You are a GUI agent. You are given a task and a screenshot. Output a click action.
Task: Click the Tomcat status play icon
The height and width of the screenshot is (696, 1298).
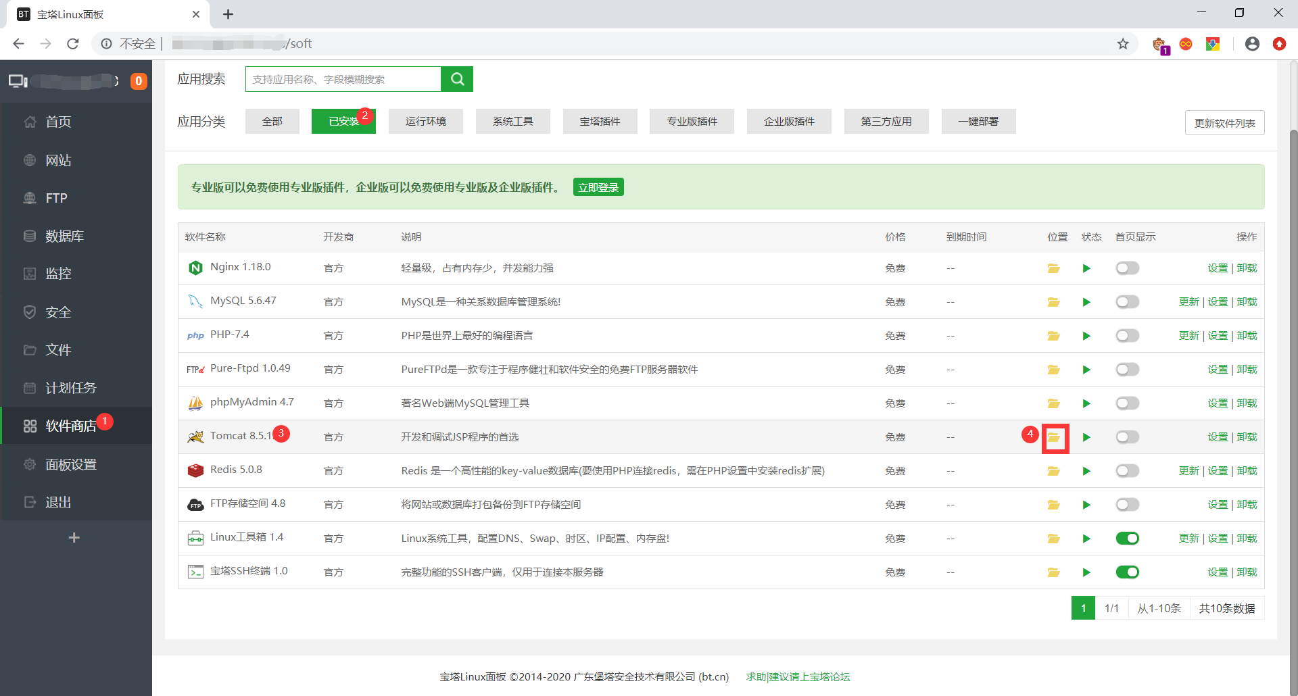[1086, 437]
